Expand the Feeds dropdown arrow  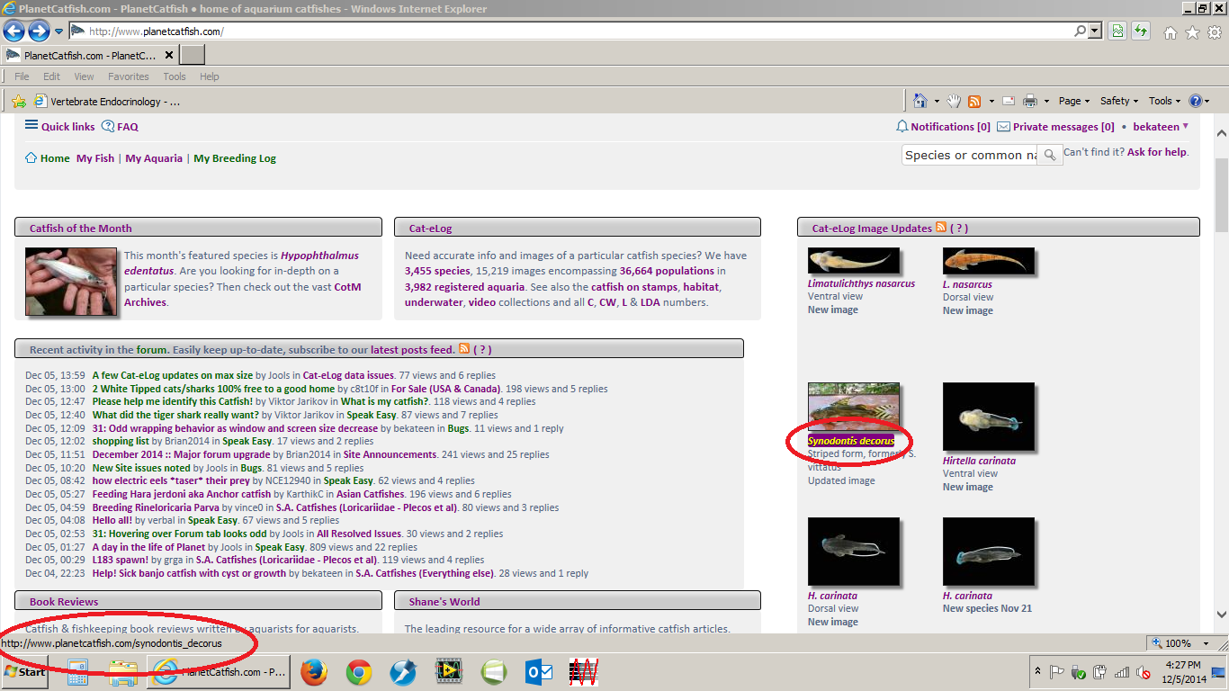coord(991,102)
